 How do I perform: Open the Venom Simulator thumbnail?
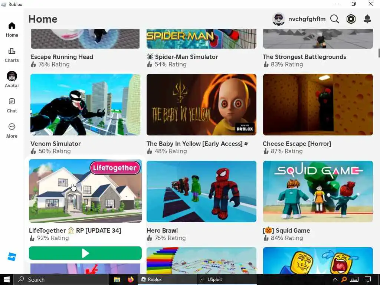[x=85, y=104]
